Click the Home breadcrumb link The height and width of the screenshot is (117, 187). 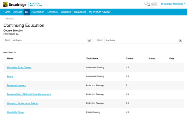coord(7,19)
